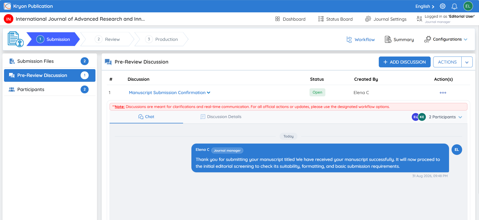Go to the Production stage step
This screenshot has height=220, width=479.
[x=162, y=39]
